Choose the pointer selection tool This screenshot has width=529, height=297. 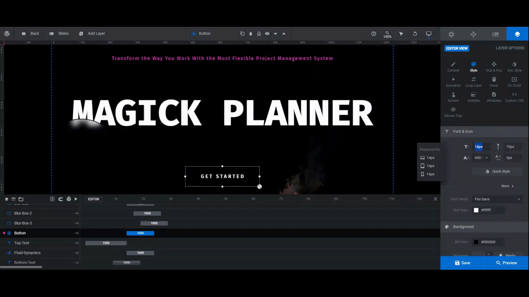coord(401,34)
